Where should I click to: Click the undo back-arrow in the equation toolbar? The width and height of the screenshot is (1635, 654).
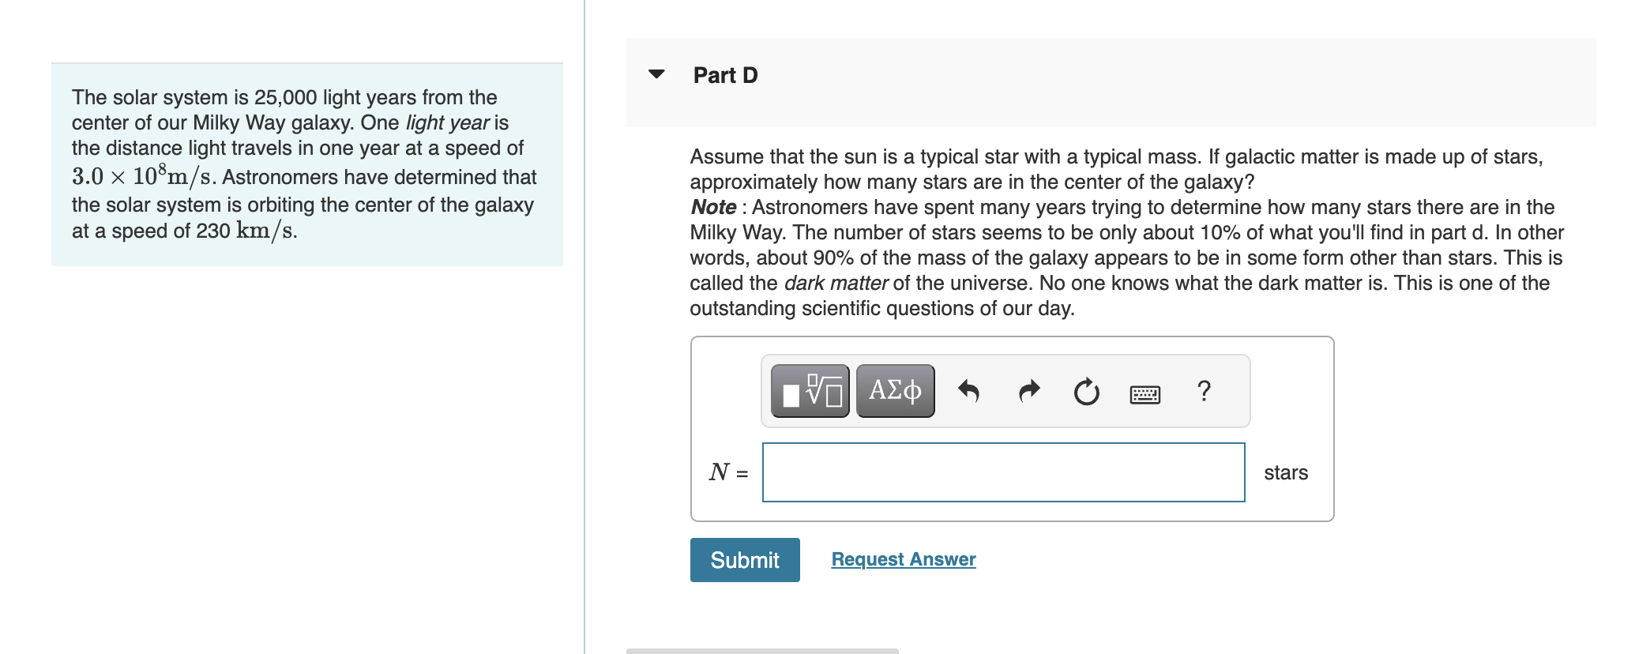(970, 392)
